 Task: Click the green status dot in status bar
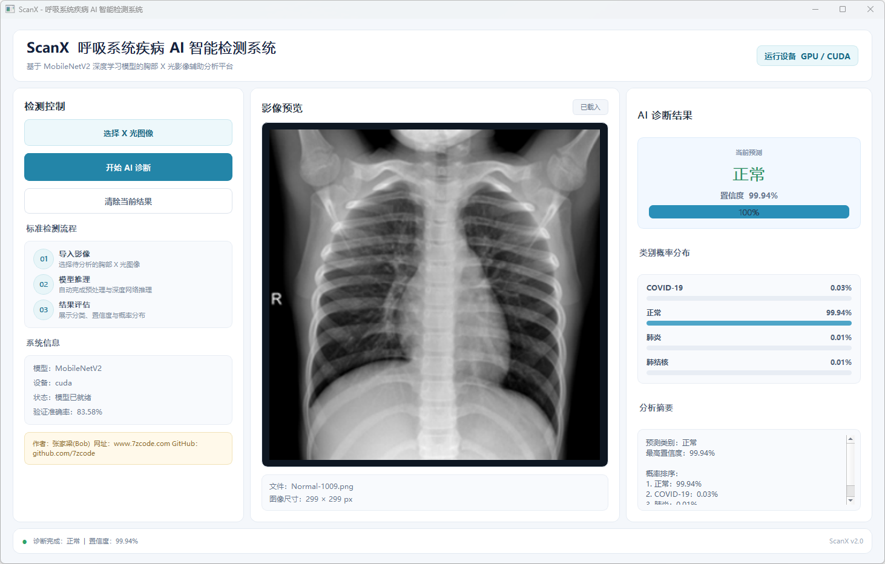(x=25, y=542)
